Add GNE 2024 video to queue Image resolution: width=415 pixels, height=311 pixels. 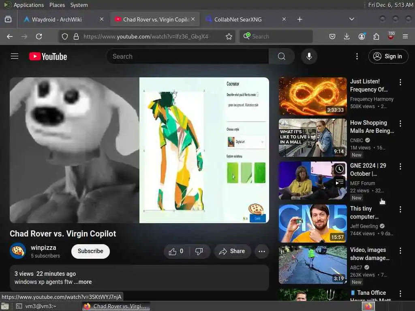(340, 183)
